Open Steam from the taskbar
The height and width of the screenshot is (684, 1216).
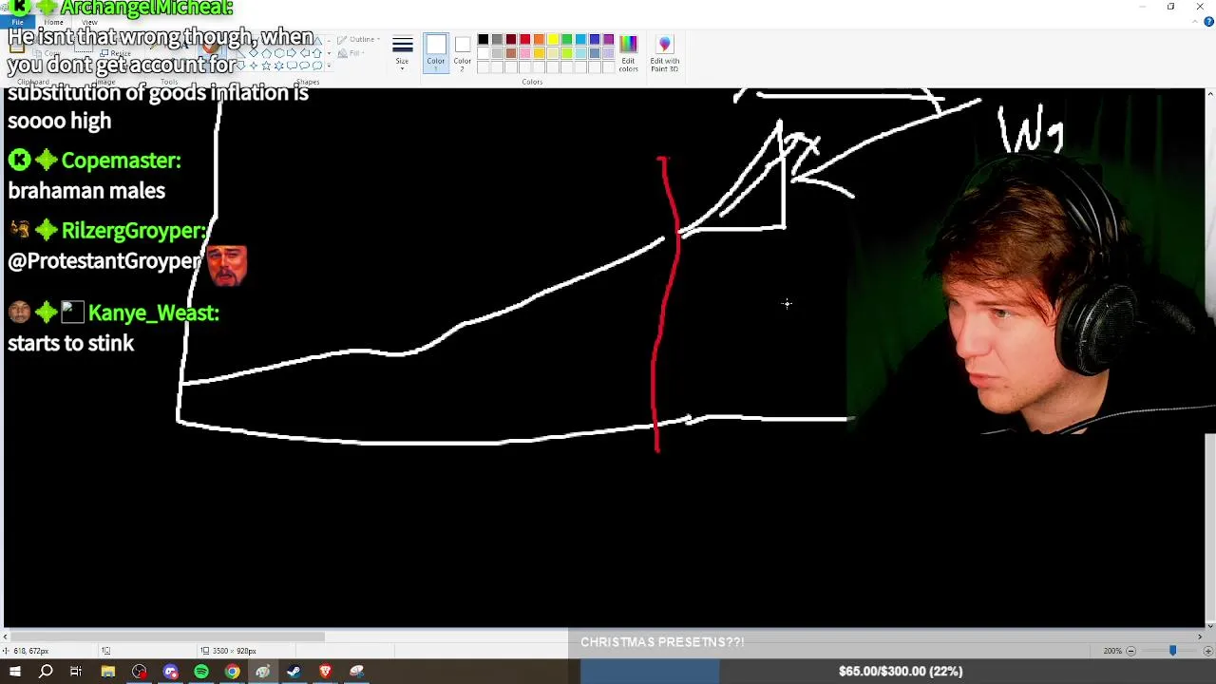294,672
